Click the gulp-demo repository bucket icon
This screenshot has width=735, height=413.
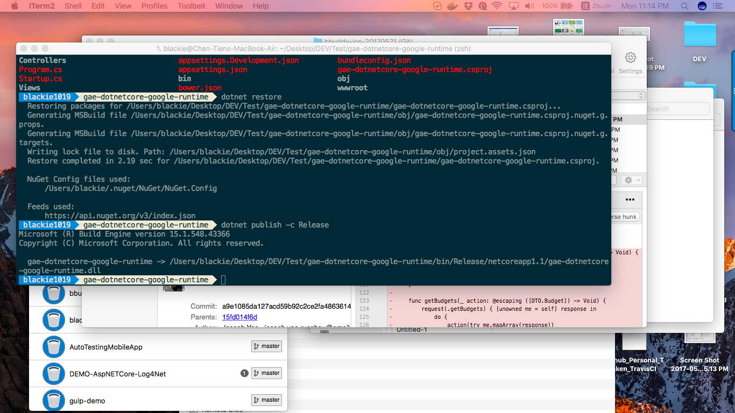point(54,401)
